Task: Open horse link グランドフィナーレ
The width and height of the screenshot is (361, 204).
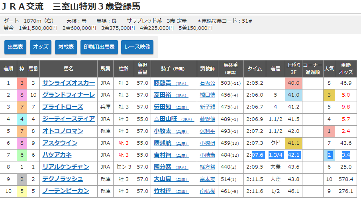Action: (x=69, y=95)
